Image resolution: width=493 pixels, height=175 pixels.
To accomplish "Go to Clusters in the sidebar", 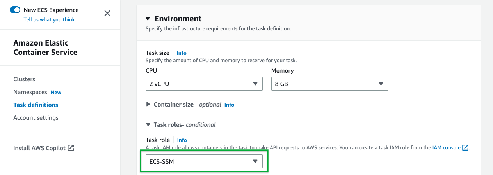I will [x=24, y=79].
